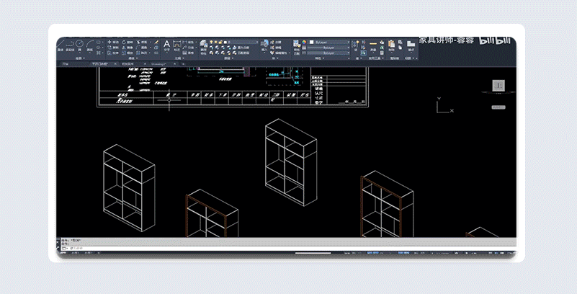Select the Circle drawing tool

[x=79, y=45]
